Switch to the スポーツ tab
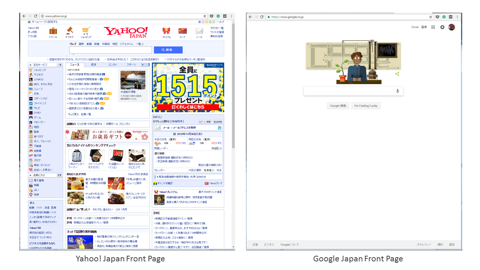 (131, 65)
